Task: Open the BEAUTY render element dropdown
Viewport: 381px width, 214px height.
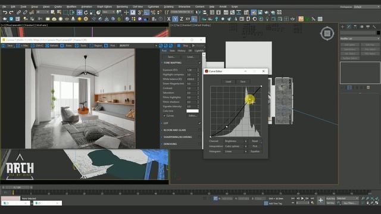Action: pos(138,46)
